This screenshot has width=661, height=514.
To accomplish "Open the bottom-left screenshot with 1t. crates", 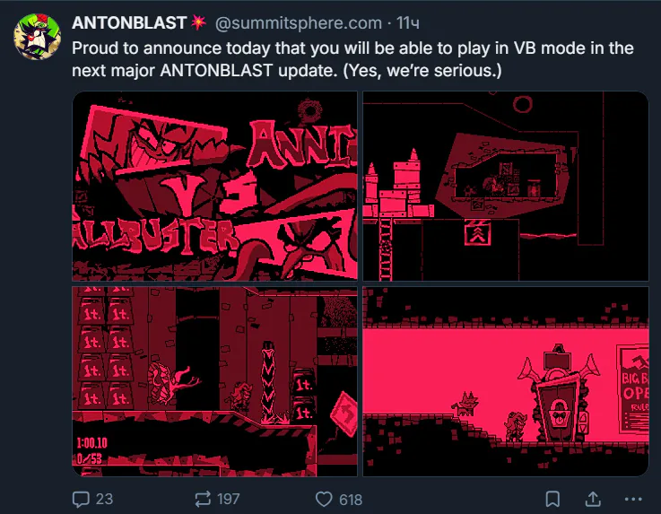I will point(214,381).
